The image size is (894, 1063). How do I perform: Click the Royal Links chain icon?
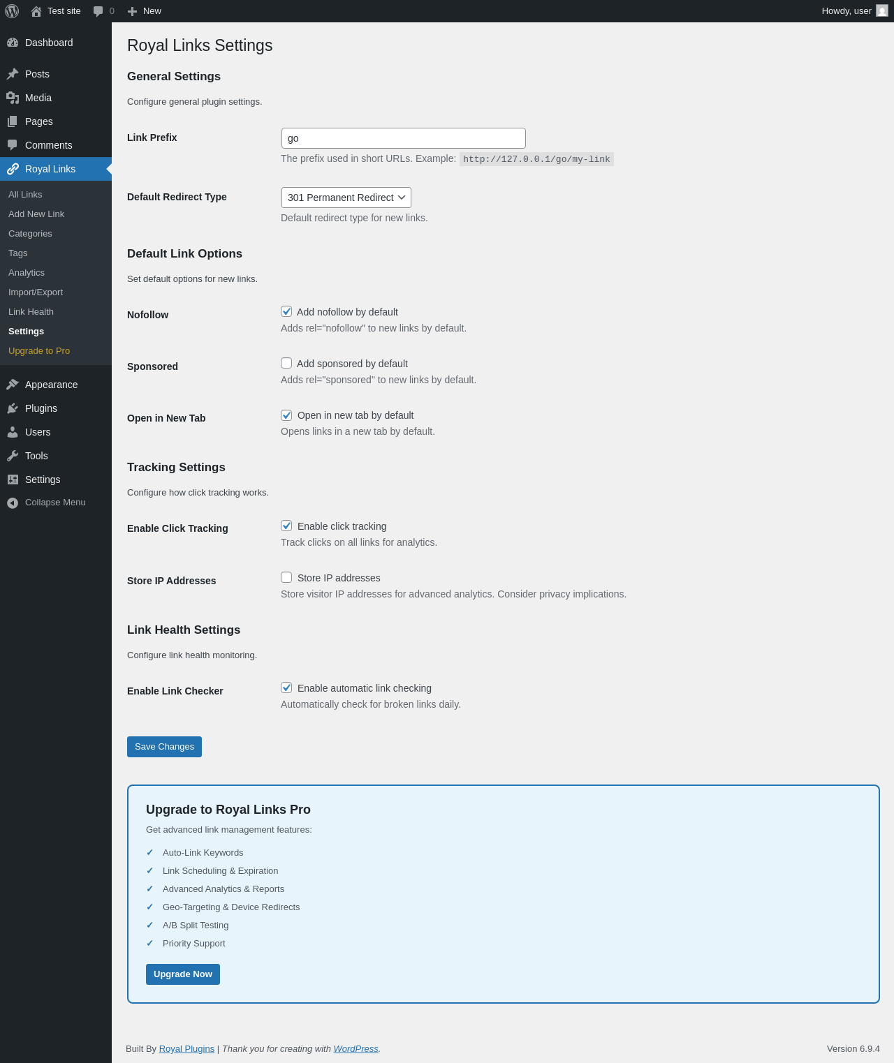click(x=13, y=169)
